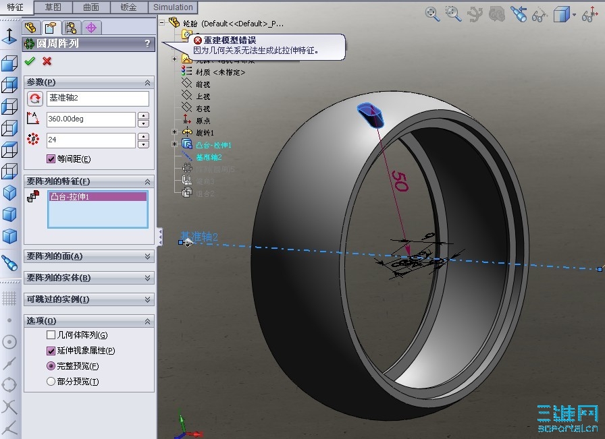Click the 原点 origin icon in tree
605x439 pixels.
pos(187,119)
